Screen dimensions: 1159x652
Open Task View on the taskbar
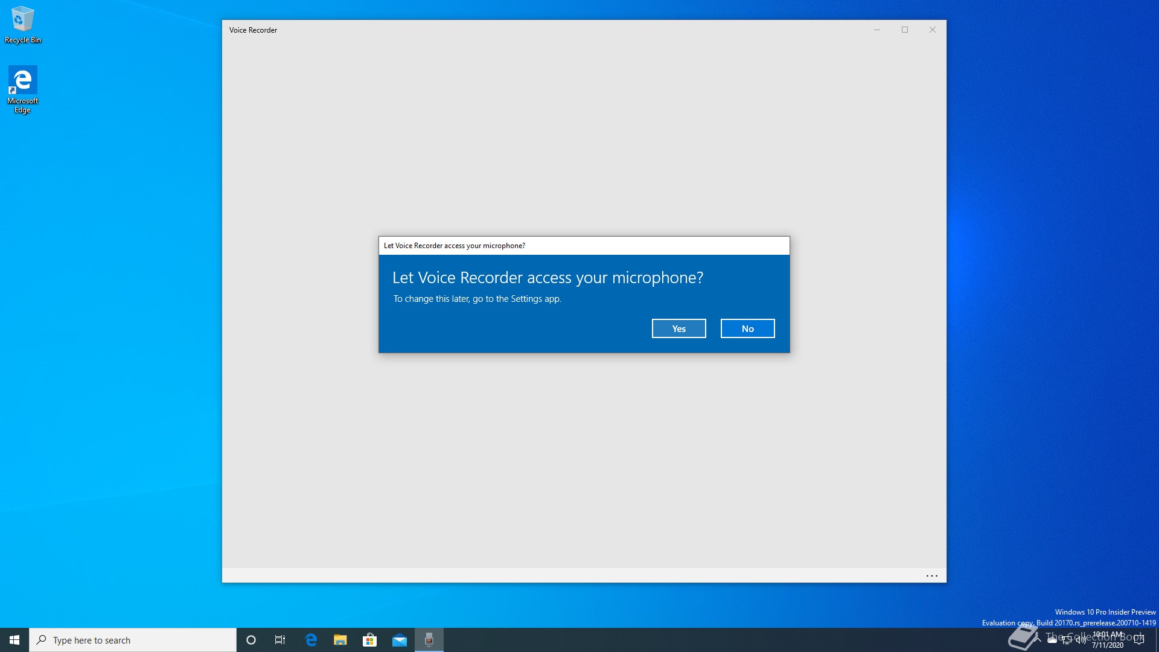pos(280,640)
